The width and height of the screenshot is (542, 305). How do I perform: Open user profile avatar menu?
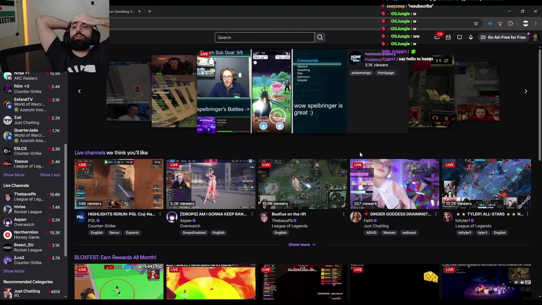point(535,37)
